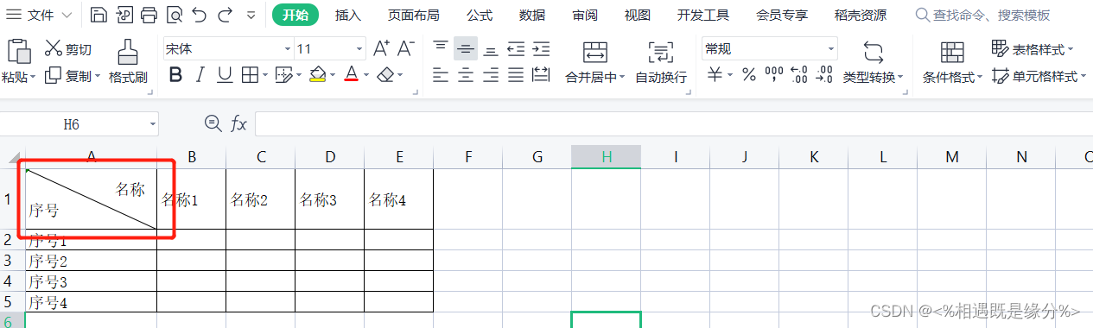Open Cell Style (单元格样式) dropdown
1093x328 pixels.
[1039, 76]
